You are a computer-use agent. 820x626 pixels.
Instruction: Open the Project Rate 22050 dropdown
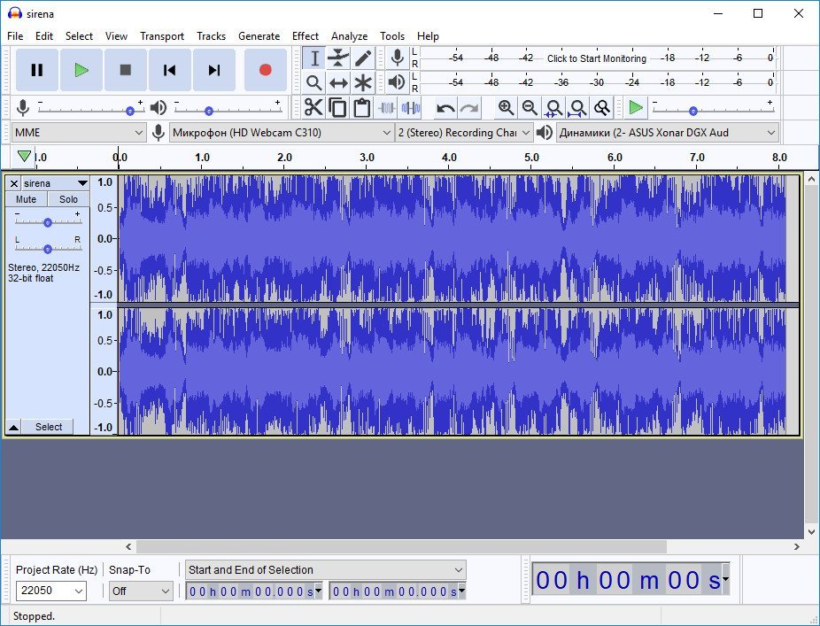point(50,591)
